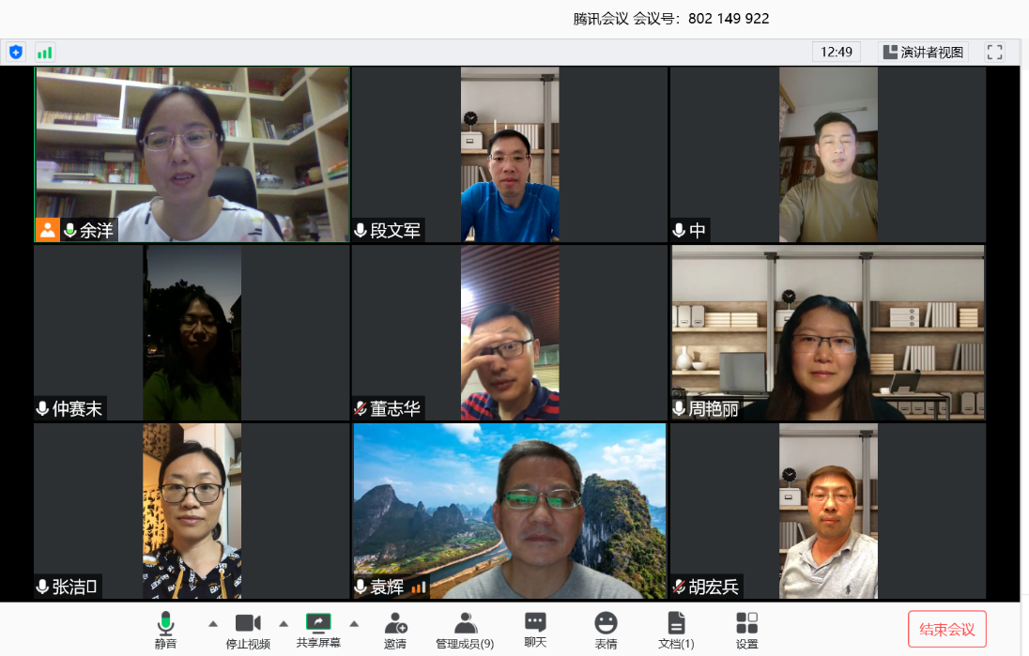Switch to speaker view (演讲者视图)

point(923,52)
